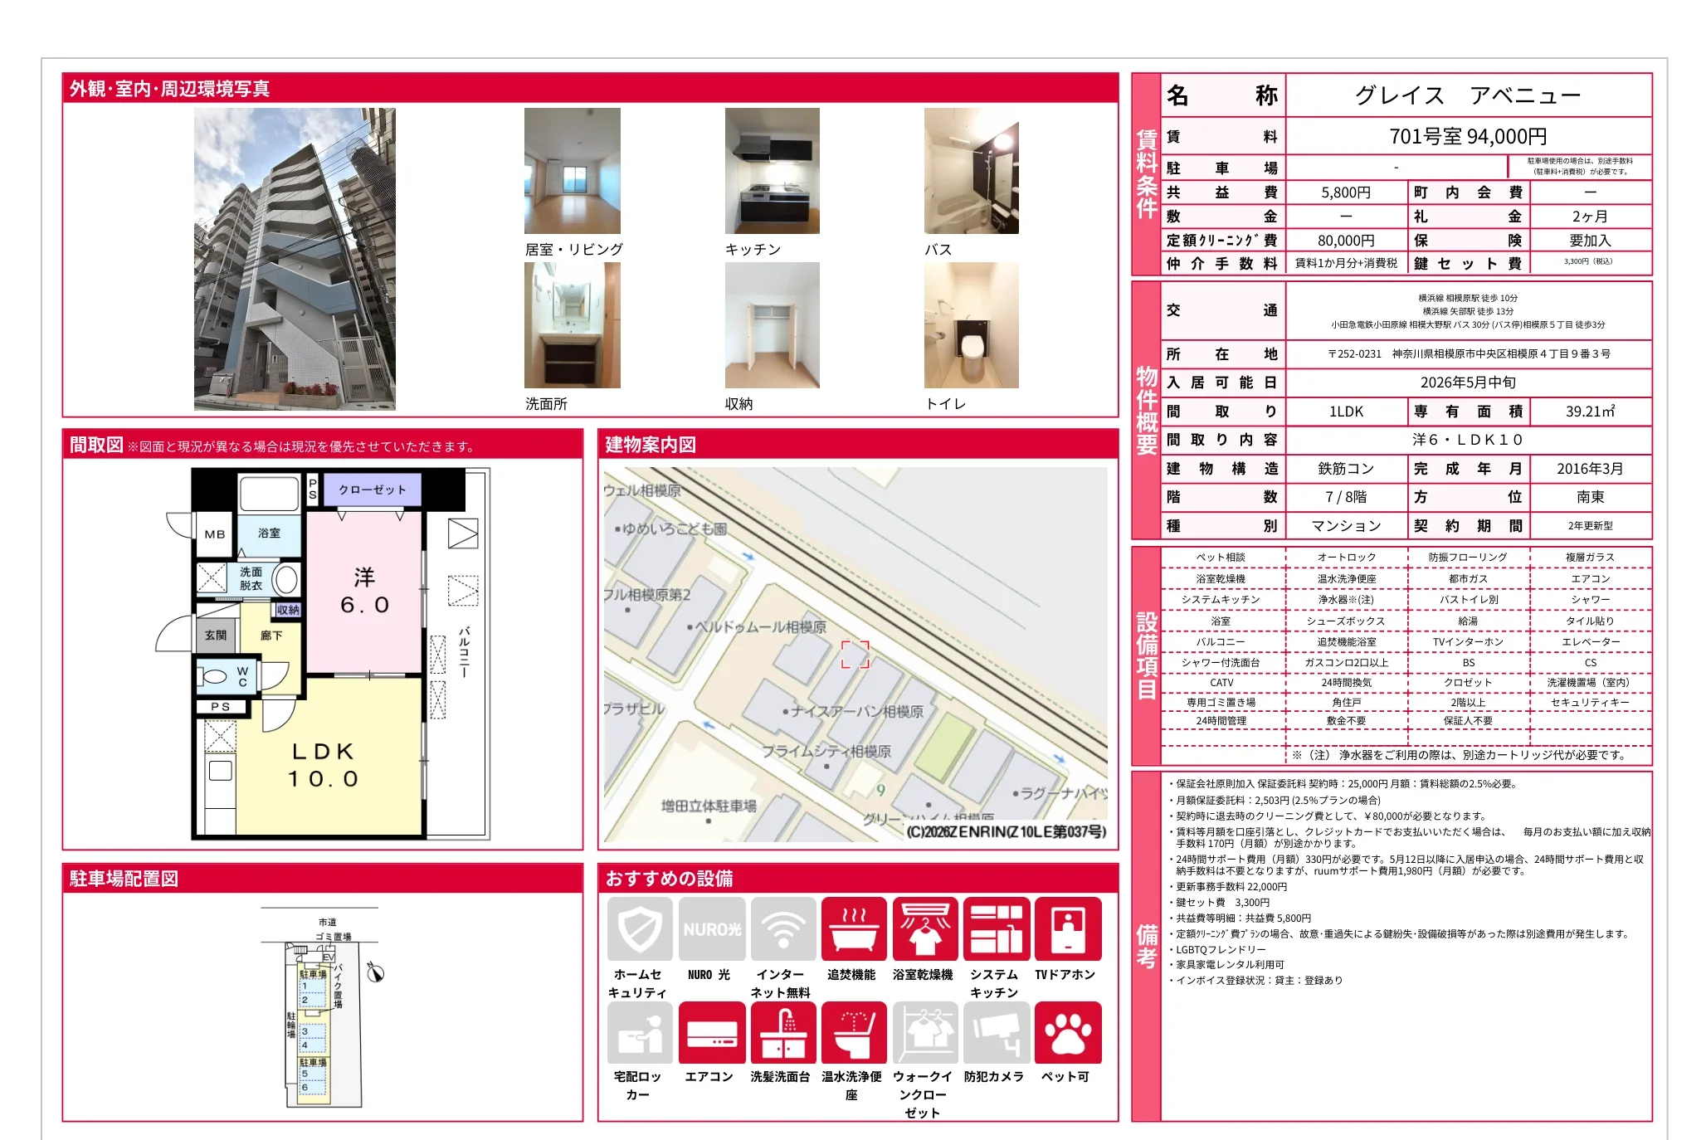
Task: Open the キッチン photo thumbnail
Action: click(x=772, y=171)
